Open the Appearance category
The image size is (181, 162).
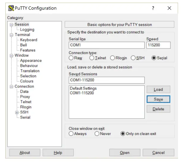coord(31,61)
